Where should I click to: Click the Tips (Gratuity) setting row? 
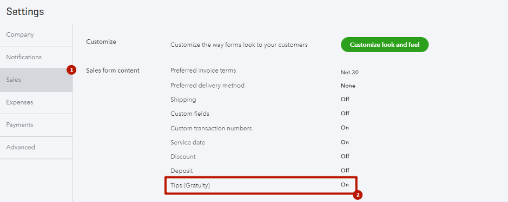pyautogui.click(x=261, y=185)
